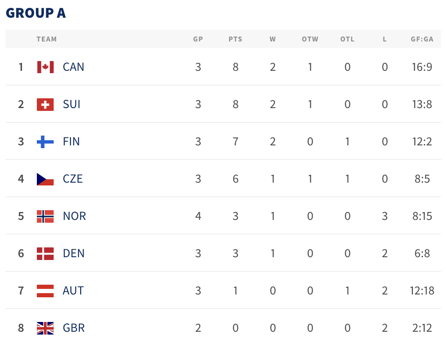
Task: Click the GROUP A heading
Action: pos(36,13)
